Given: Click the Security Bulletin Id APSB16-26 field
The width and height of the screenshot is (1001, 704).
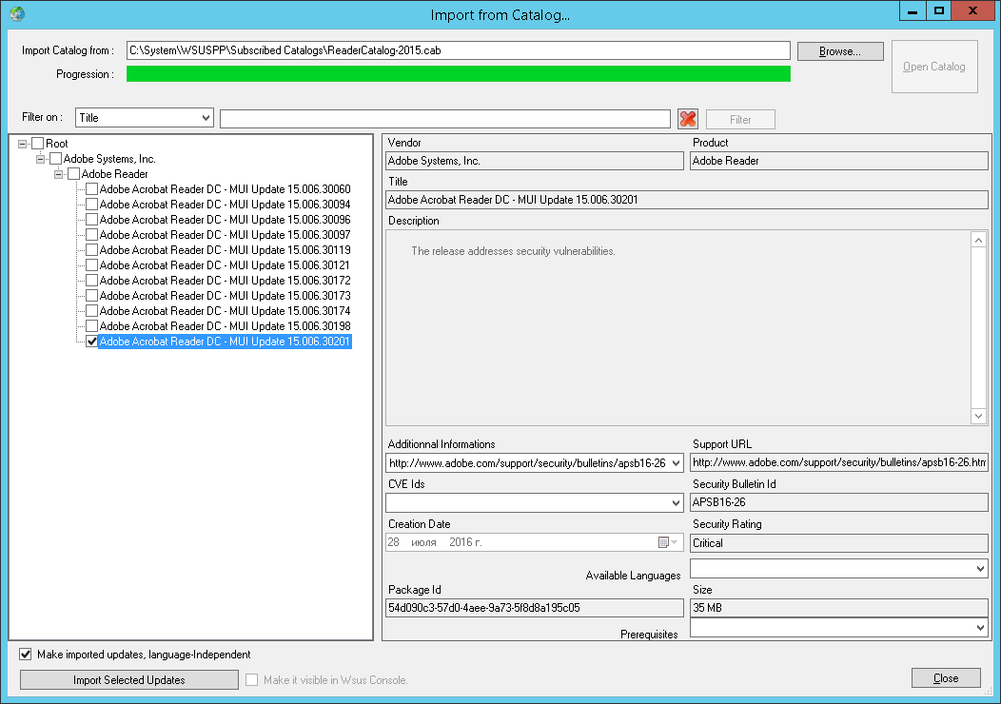Looking at the screenshot, I should (839, 502).
